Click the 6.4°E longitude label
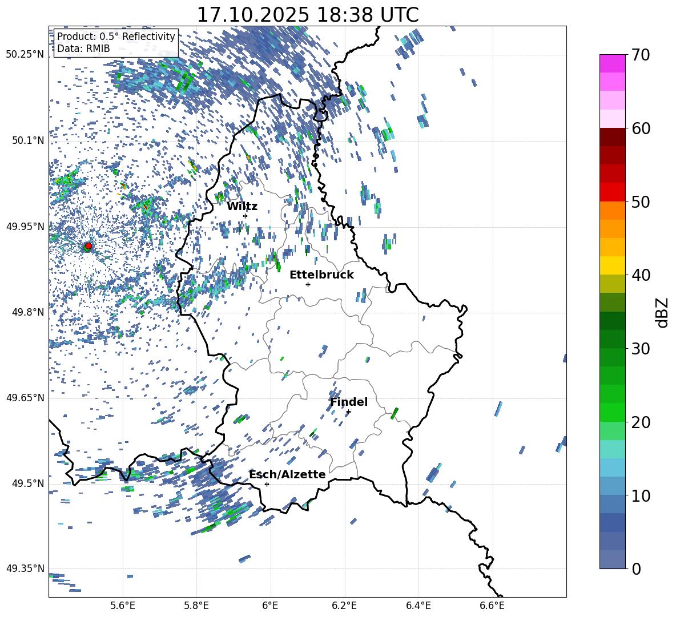Screen dimensions: 676x617 [x=418, y=606]
